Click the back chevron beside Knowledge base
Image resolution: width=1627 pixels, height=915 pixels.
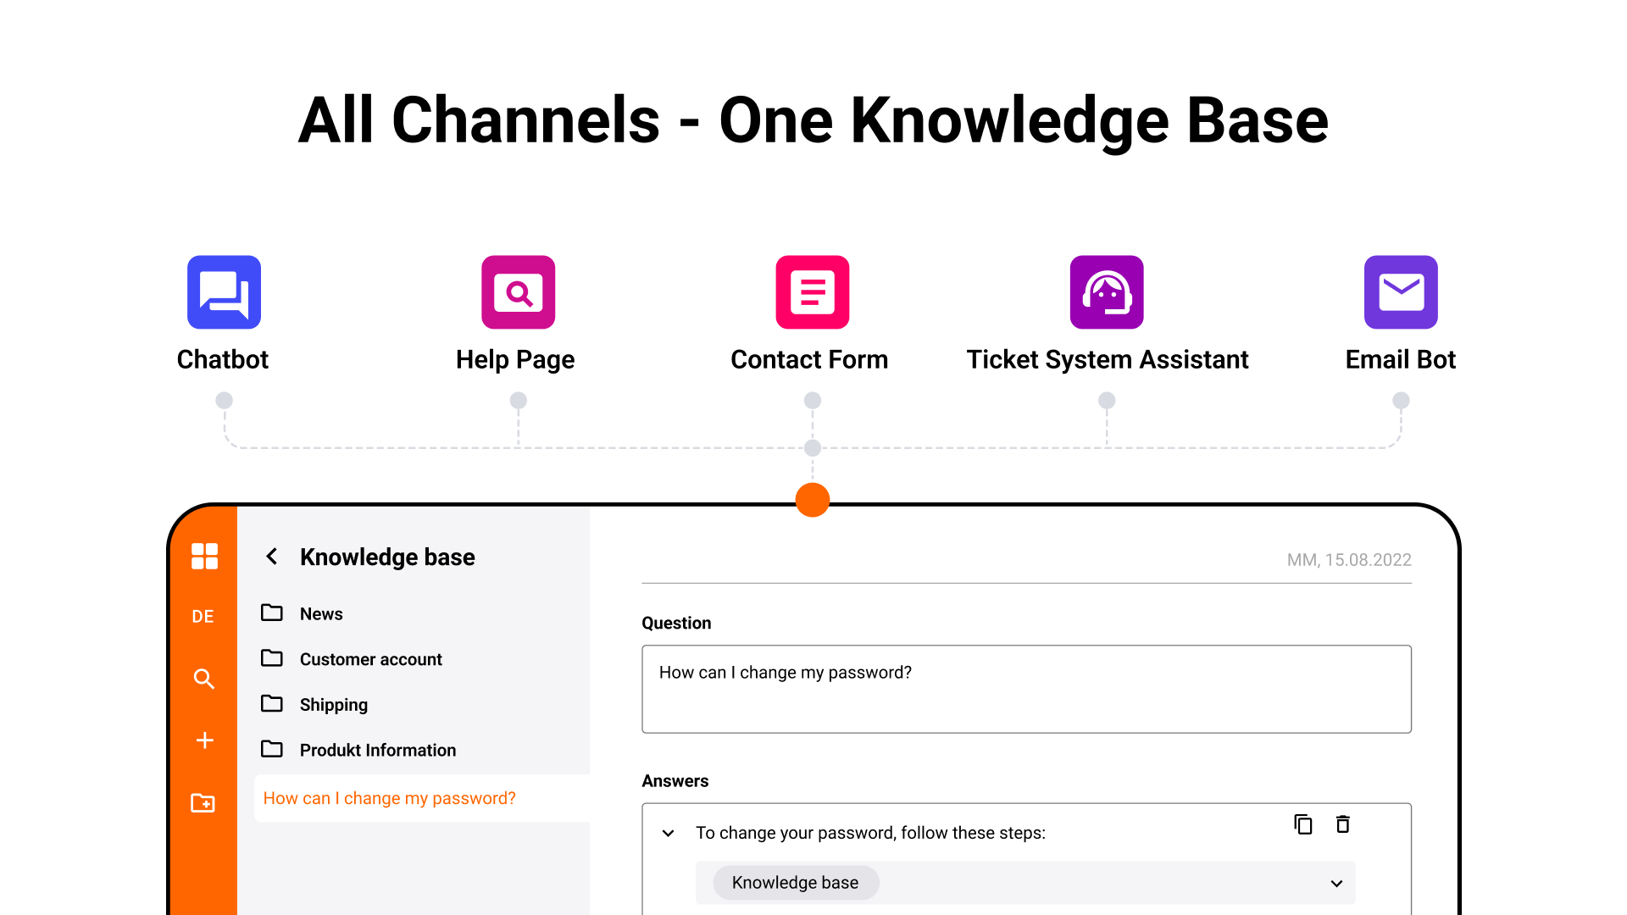click(x=271, y=557)
